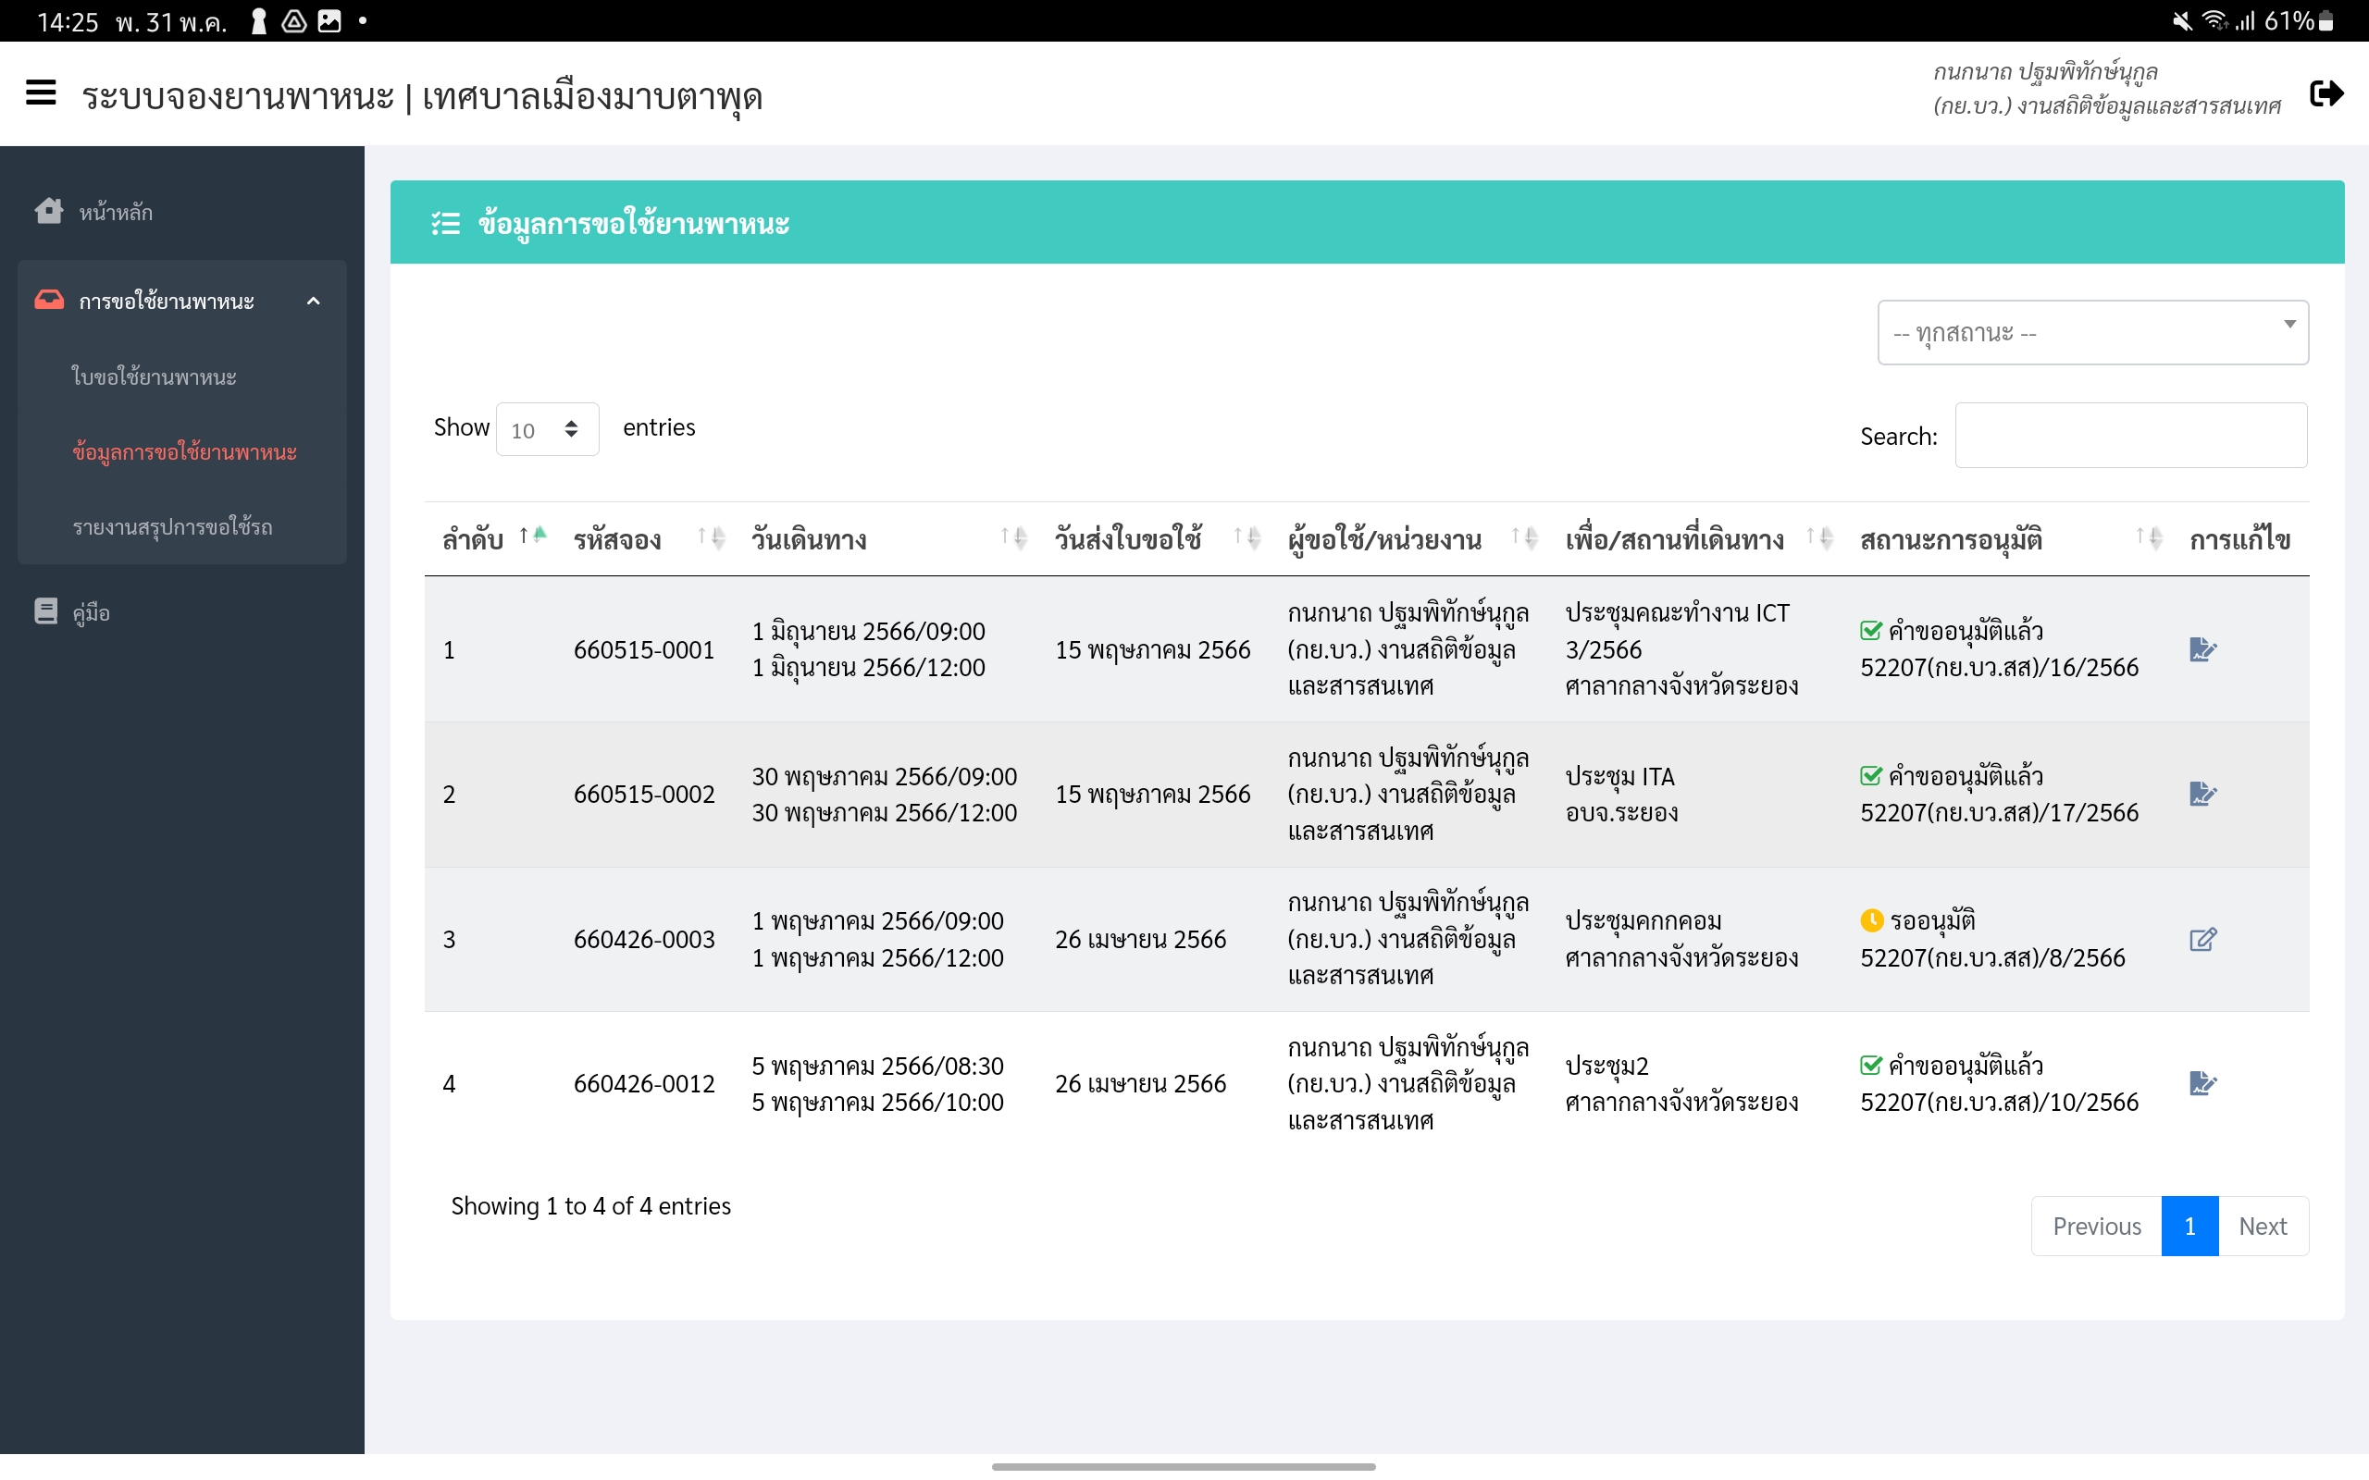The image size is (2369, 1480).
Task: Open the hamburger menu icon
Action: point(40,93)
